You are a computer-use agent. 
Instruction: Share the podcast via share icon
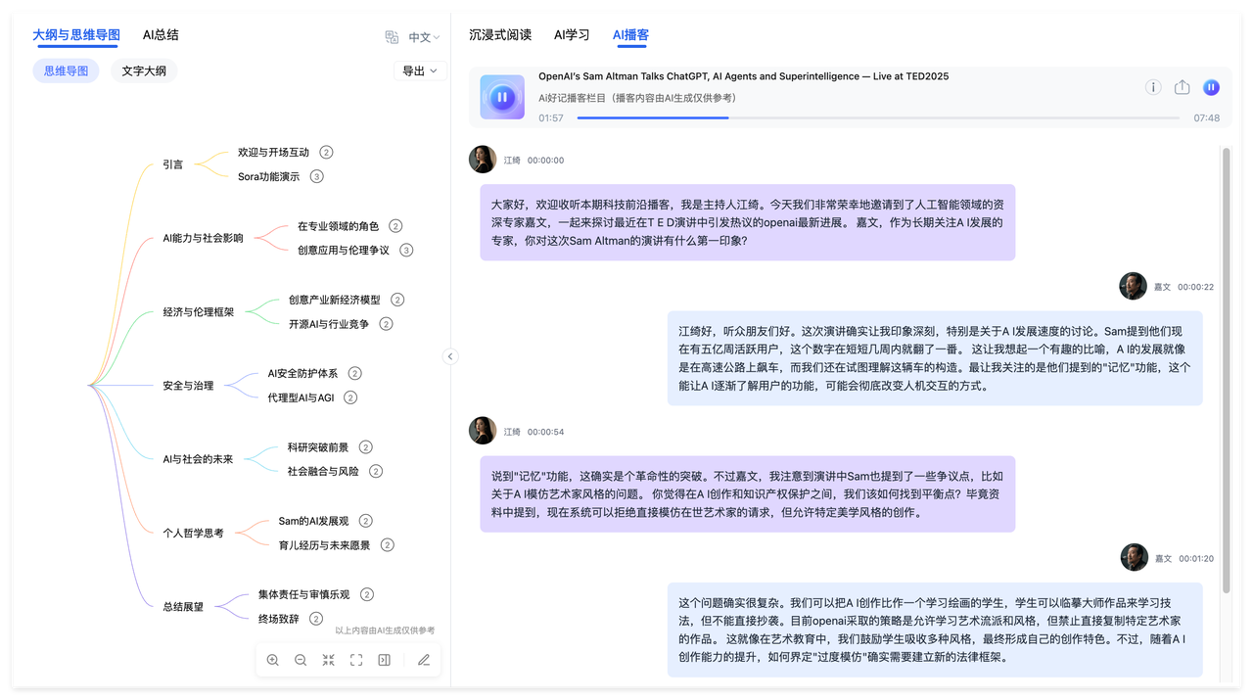[x=1182, y=87]
